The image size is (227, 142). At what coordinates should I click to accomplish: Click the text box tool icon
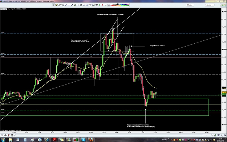pos(81,5)
